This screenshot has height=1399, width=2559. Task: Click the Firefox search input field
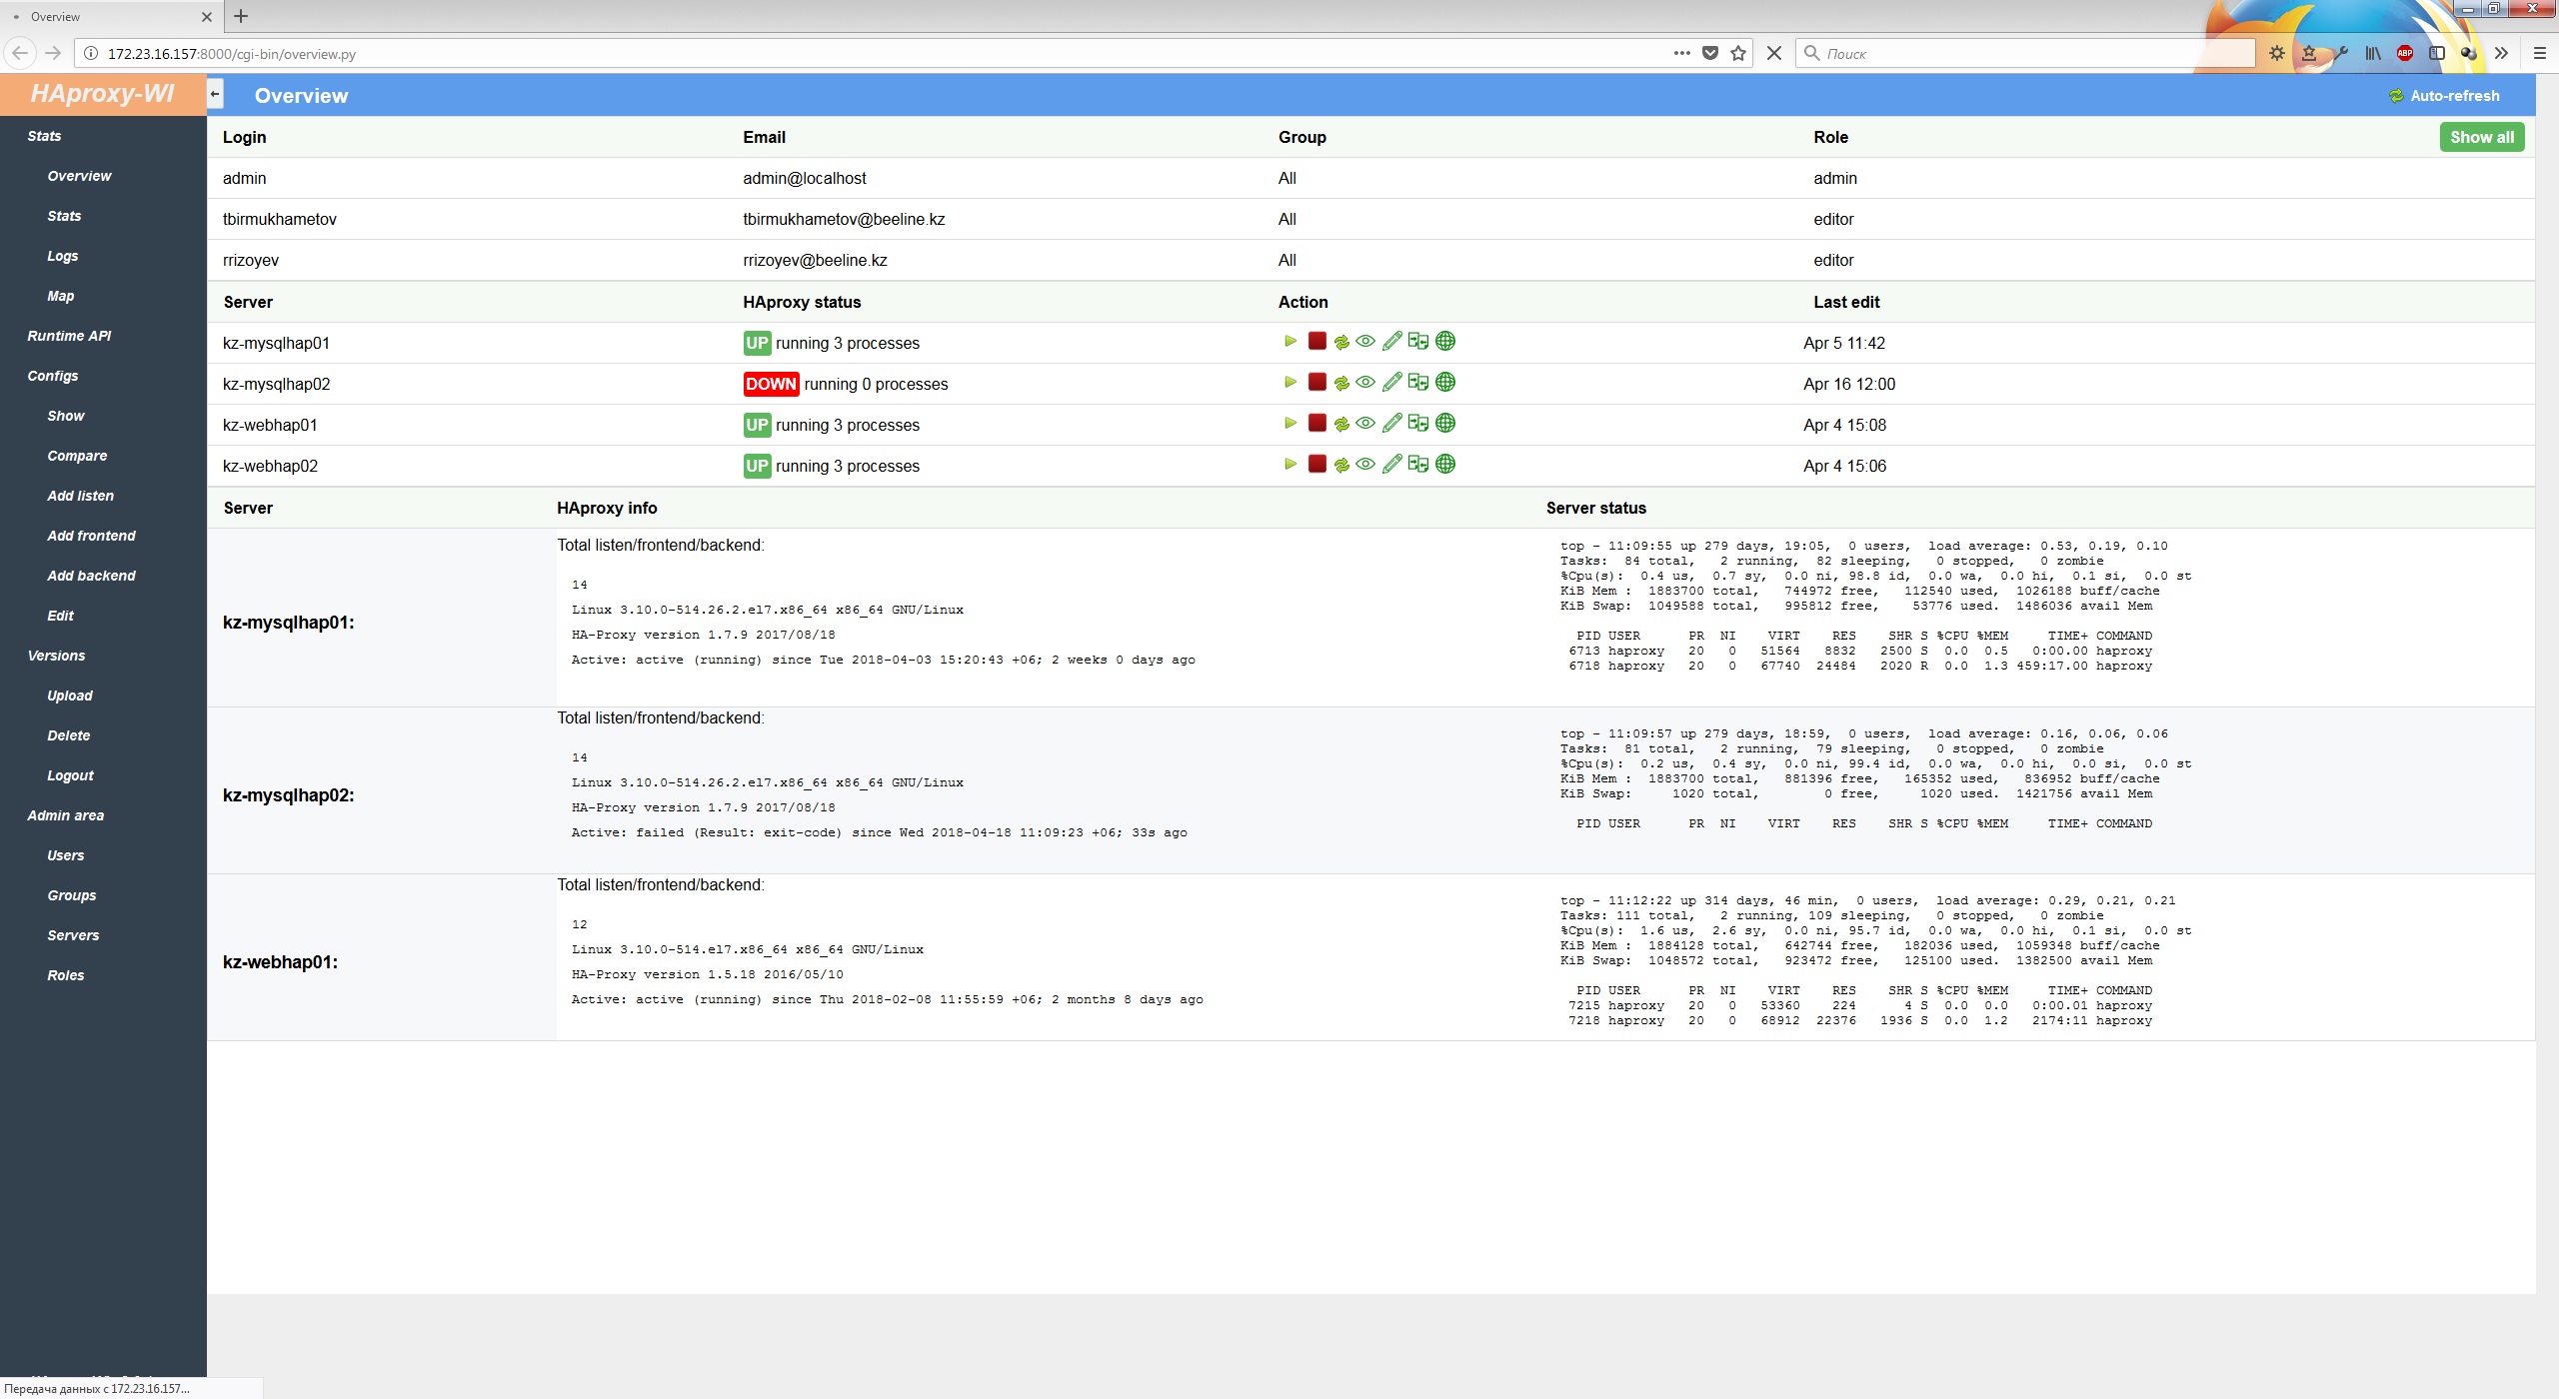coord(2029,53)
